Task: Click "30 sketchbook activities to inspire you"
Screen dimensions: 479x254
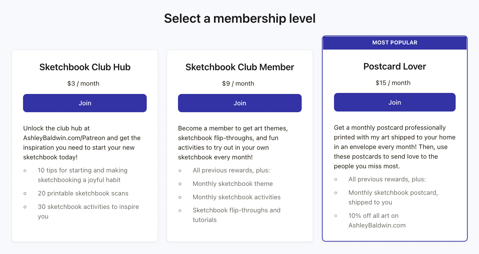Action: point(88,211)
